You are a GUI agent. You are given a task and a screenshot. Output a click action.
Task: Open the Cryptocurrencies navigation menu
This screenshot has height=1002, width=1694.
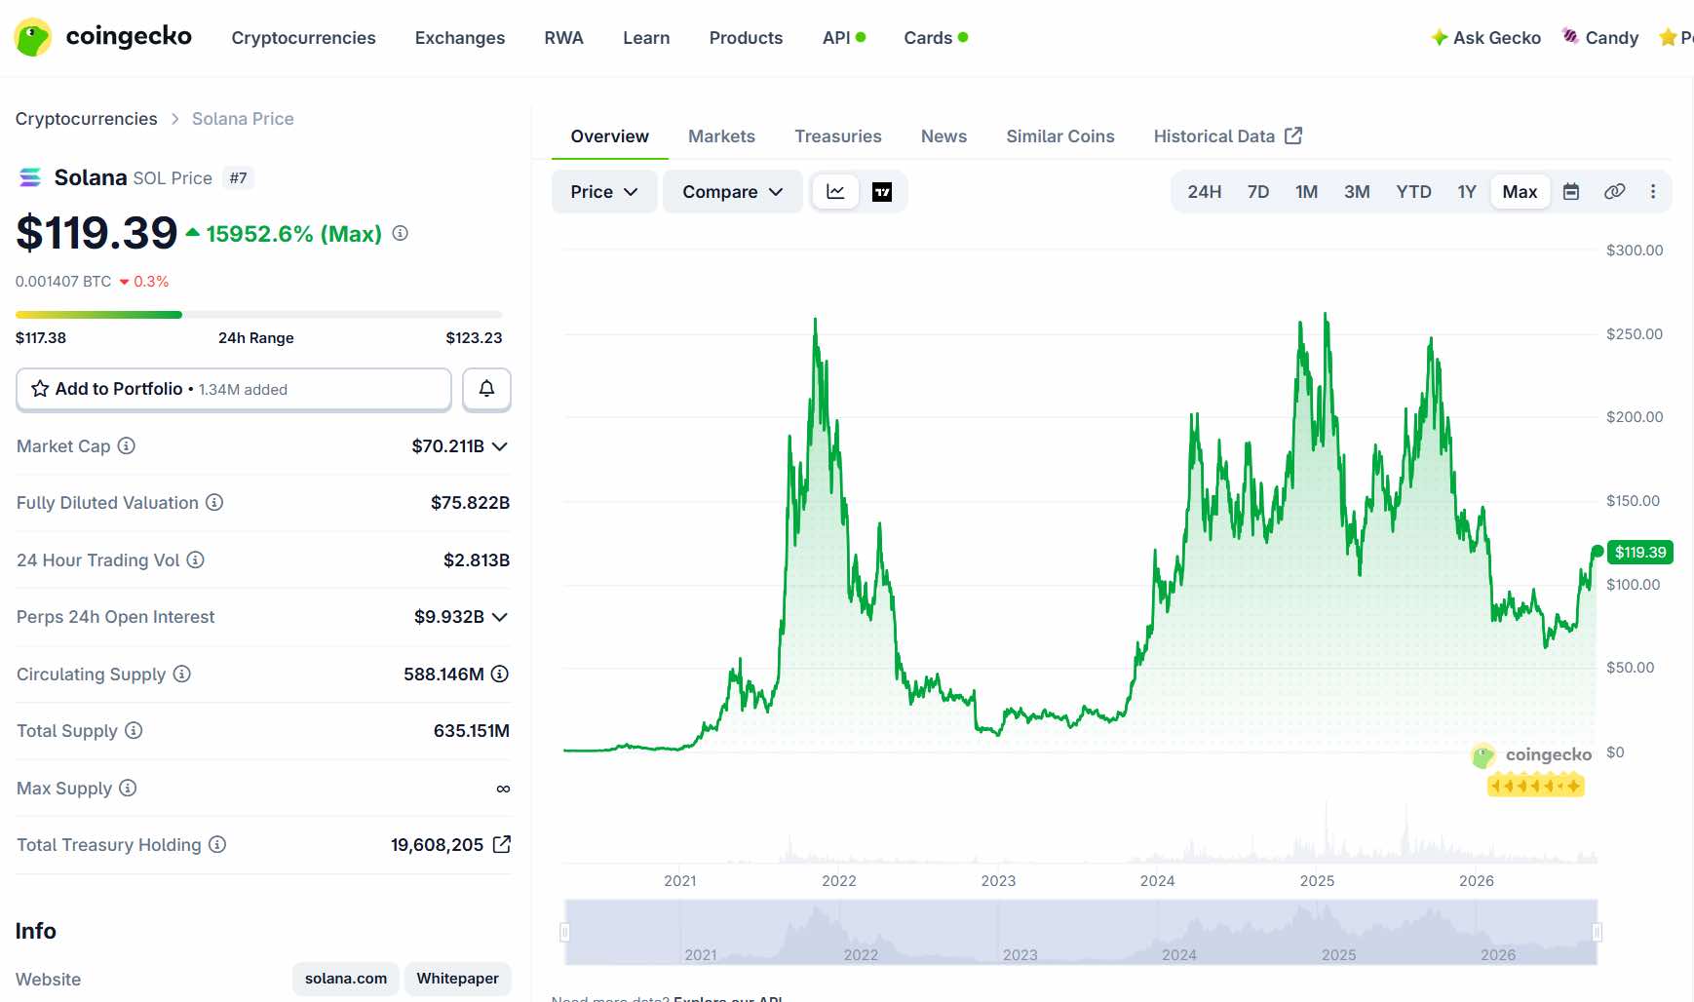pos(303,38)
